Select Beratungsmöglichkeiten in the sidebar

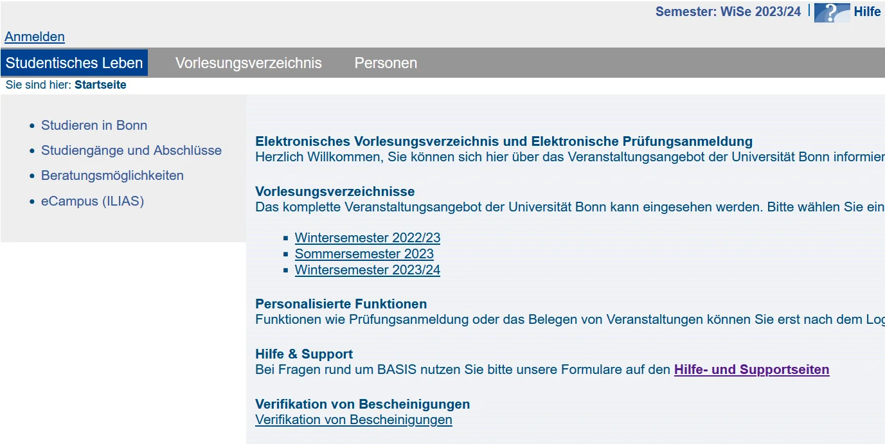(x=112, y=175)
